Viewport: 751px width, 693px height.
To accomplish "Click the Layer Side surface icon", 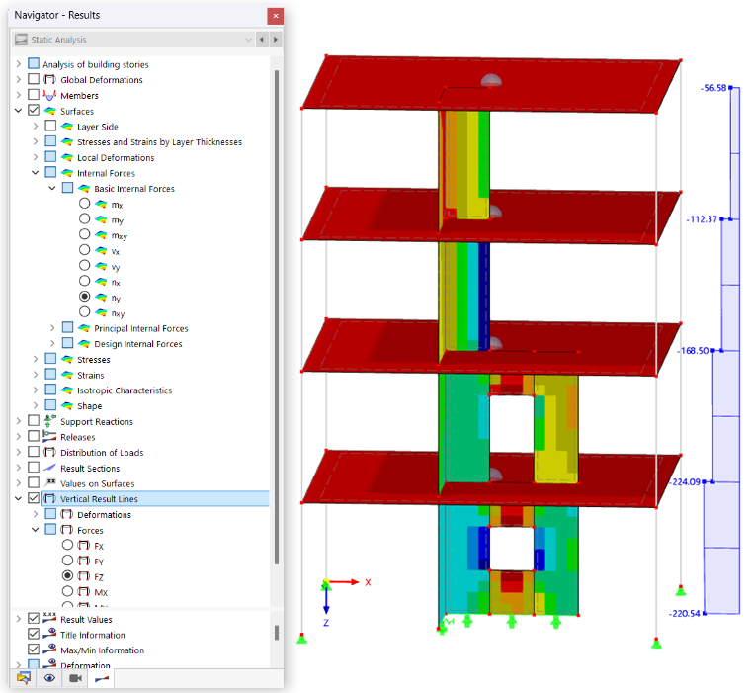I will tap(66, 126).
